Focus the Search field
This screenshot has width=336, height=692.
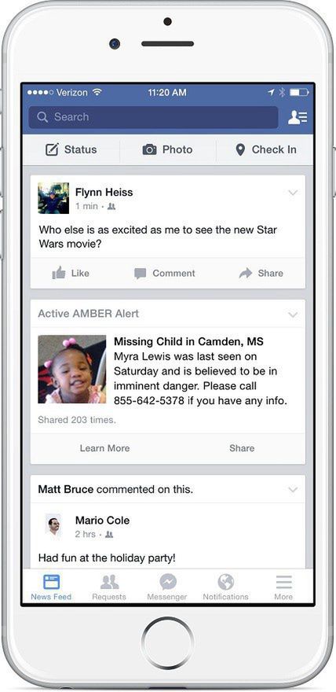153,117
